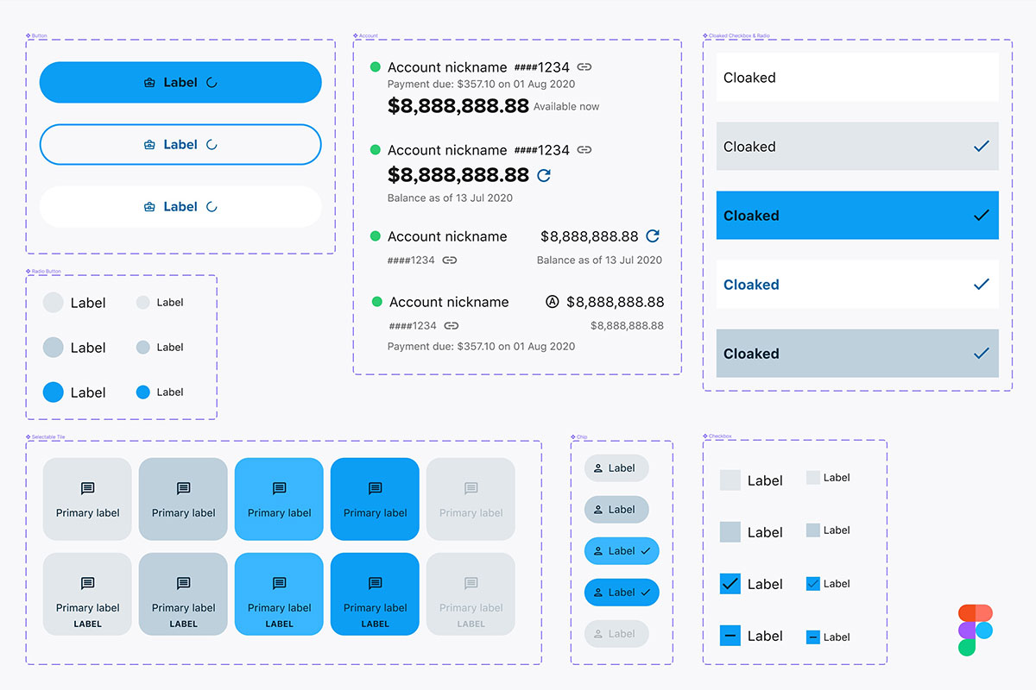Select the last blue chip with checkmark
The height and width of the screenshot is (690, 1036).
622,593
